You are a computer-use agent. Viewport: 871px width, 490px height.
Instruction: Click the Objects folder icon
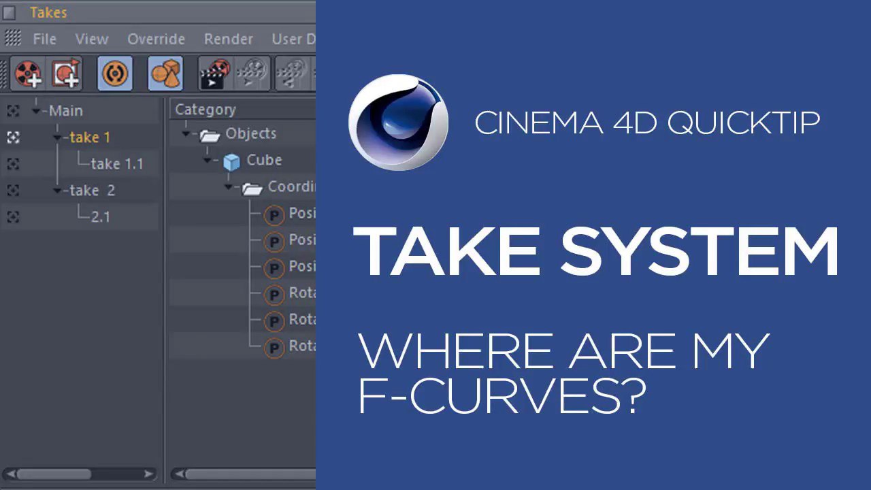point(210,135)
